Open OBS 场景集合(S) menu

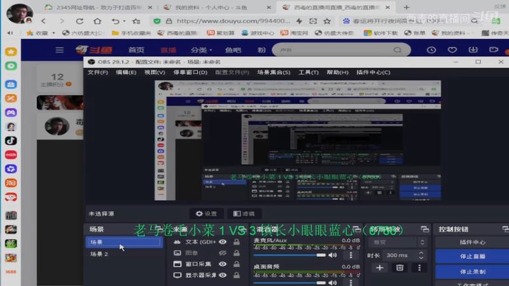click(x=274, y=72)
